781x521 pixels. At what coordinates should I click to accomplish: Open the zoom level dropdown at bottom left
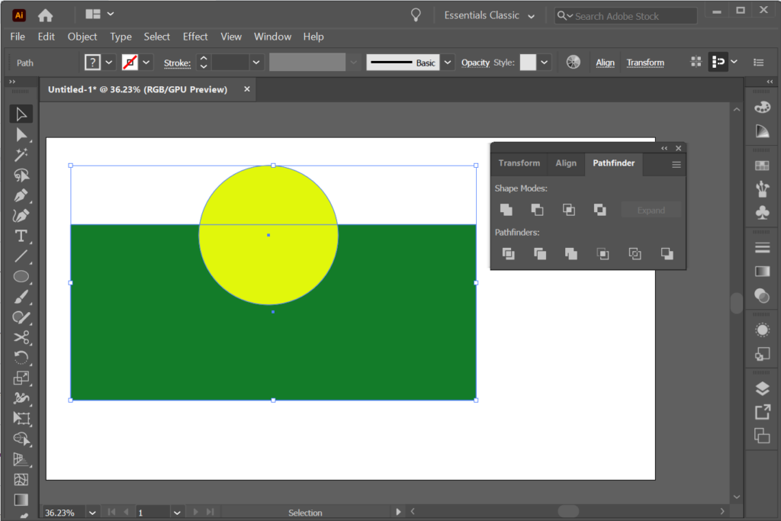(x=92, y=512)
